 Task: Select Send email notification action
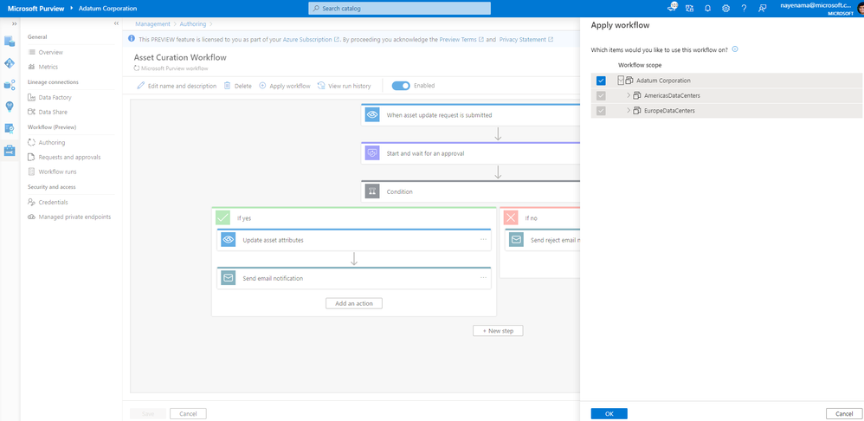click(x=354, y=278)
